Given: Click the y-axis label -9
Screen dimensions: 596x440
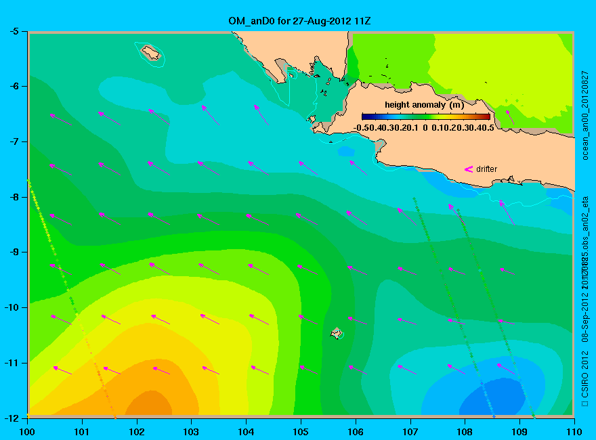Looking at the screenshot, I should pyautogui.click(x=14, y=252).
